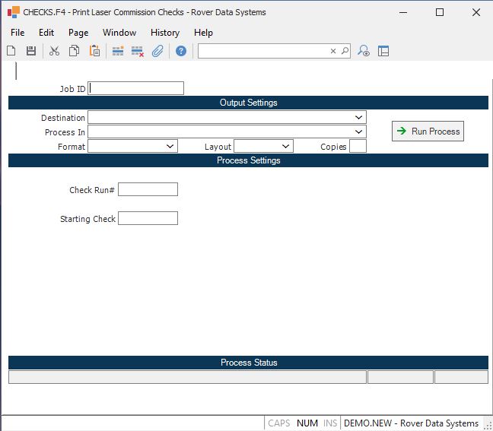Click the insert row toolbar icon
The width and height of the screenshot is (493, 431).
pyautogui.click(x=118, y=51)
